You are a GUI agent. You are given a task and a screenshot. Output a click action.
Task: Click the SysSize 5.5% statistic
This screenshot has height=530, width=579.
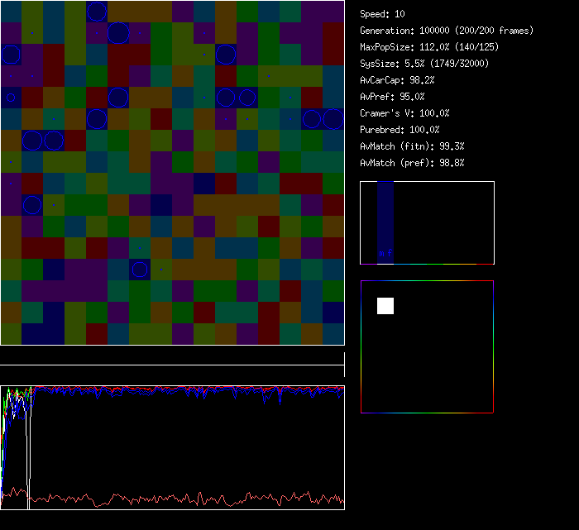[423, 64]
